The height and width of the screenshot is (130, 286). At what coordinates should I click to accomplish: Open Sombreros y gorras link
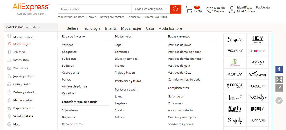coord(181,124)
